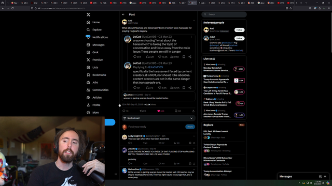Open the browser hamburger menu
The width and height of the screenshot is (332, 186).
[329, 8]
